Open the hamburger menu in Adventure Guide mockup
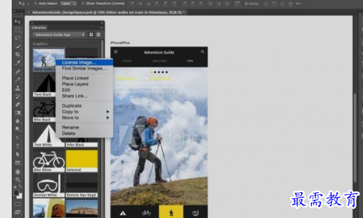 (x=115, y=52)
